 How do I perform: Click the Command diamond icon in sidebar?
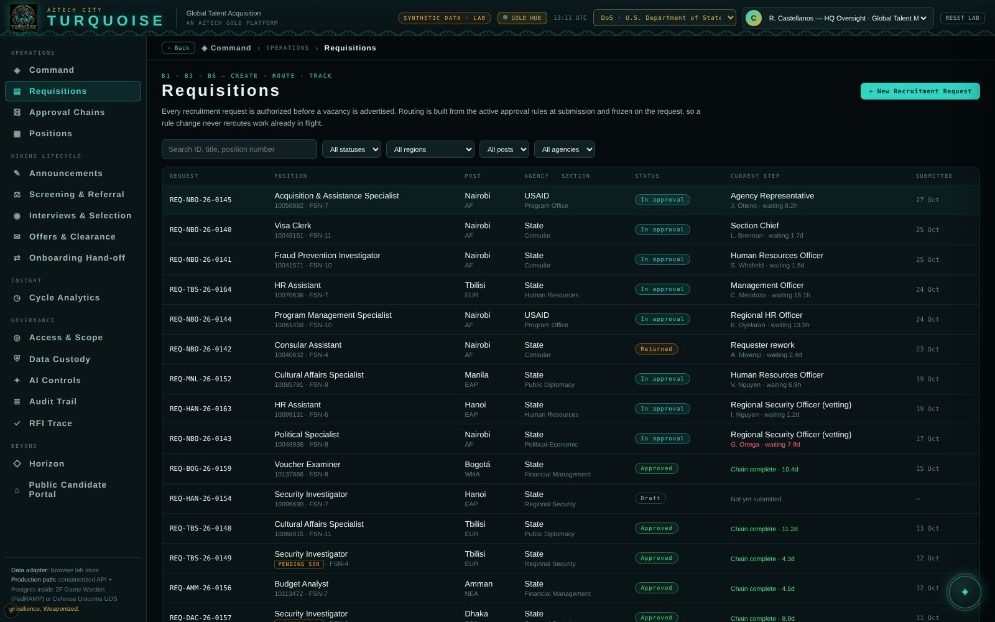(x=17, y=70)
